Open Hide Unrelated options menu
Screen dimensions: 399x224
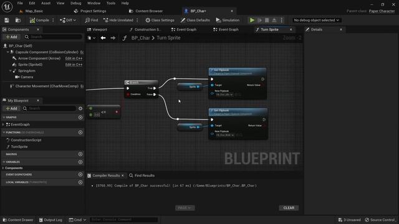(x=137, y=20)
